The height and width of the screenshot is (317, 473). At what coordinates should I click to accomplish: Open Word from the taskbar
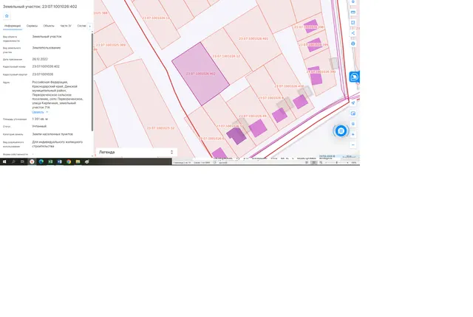pos(59,161)
